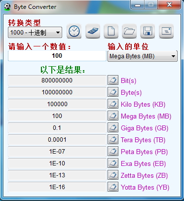Click the Mega Bytes result field showing 100

[x=57, y=116]
